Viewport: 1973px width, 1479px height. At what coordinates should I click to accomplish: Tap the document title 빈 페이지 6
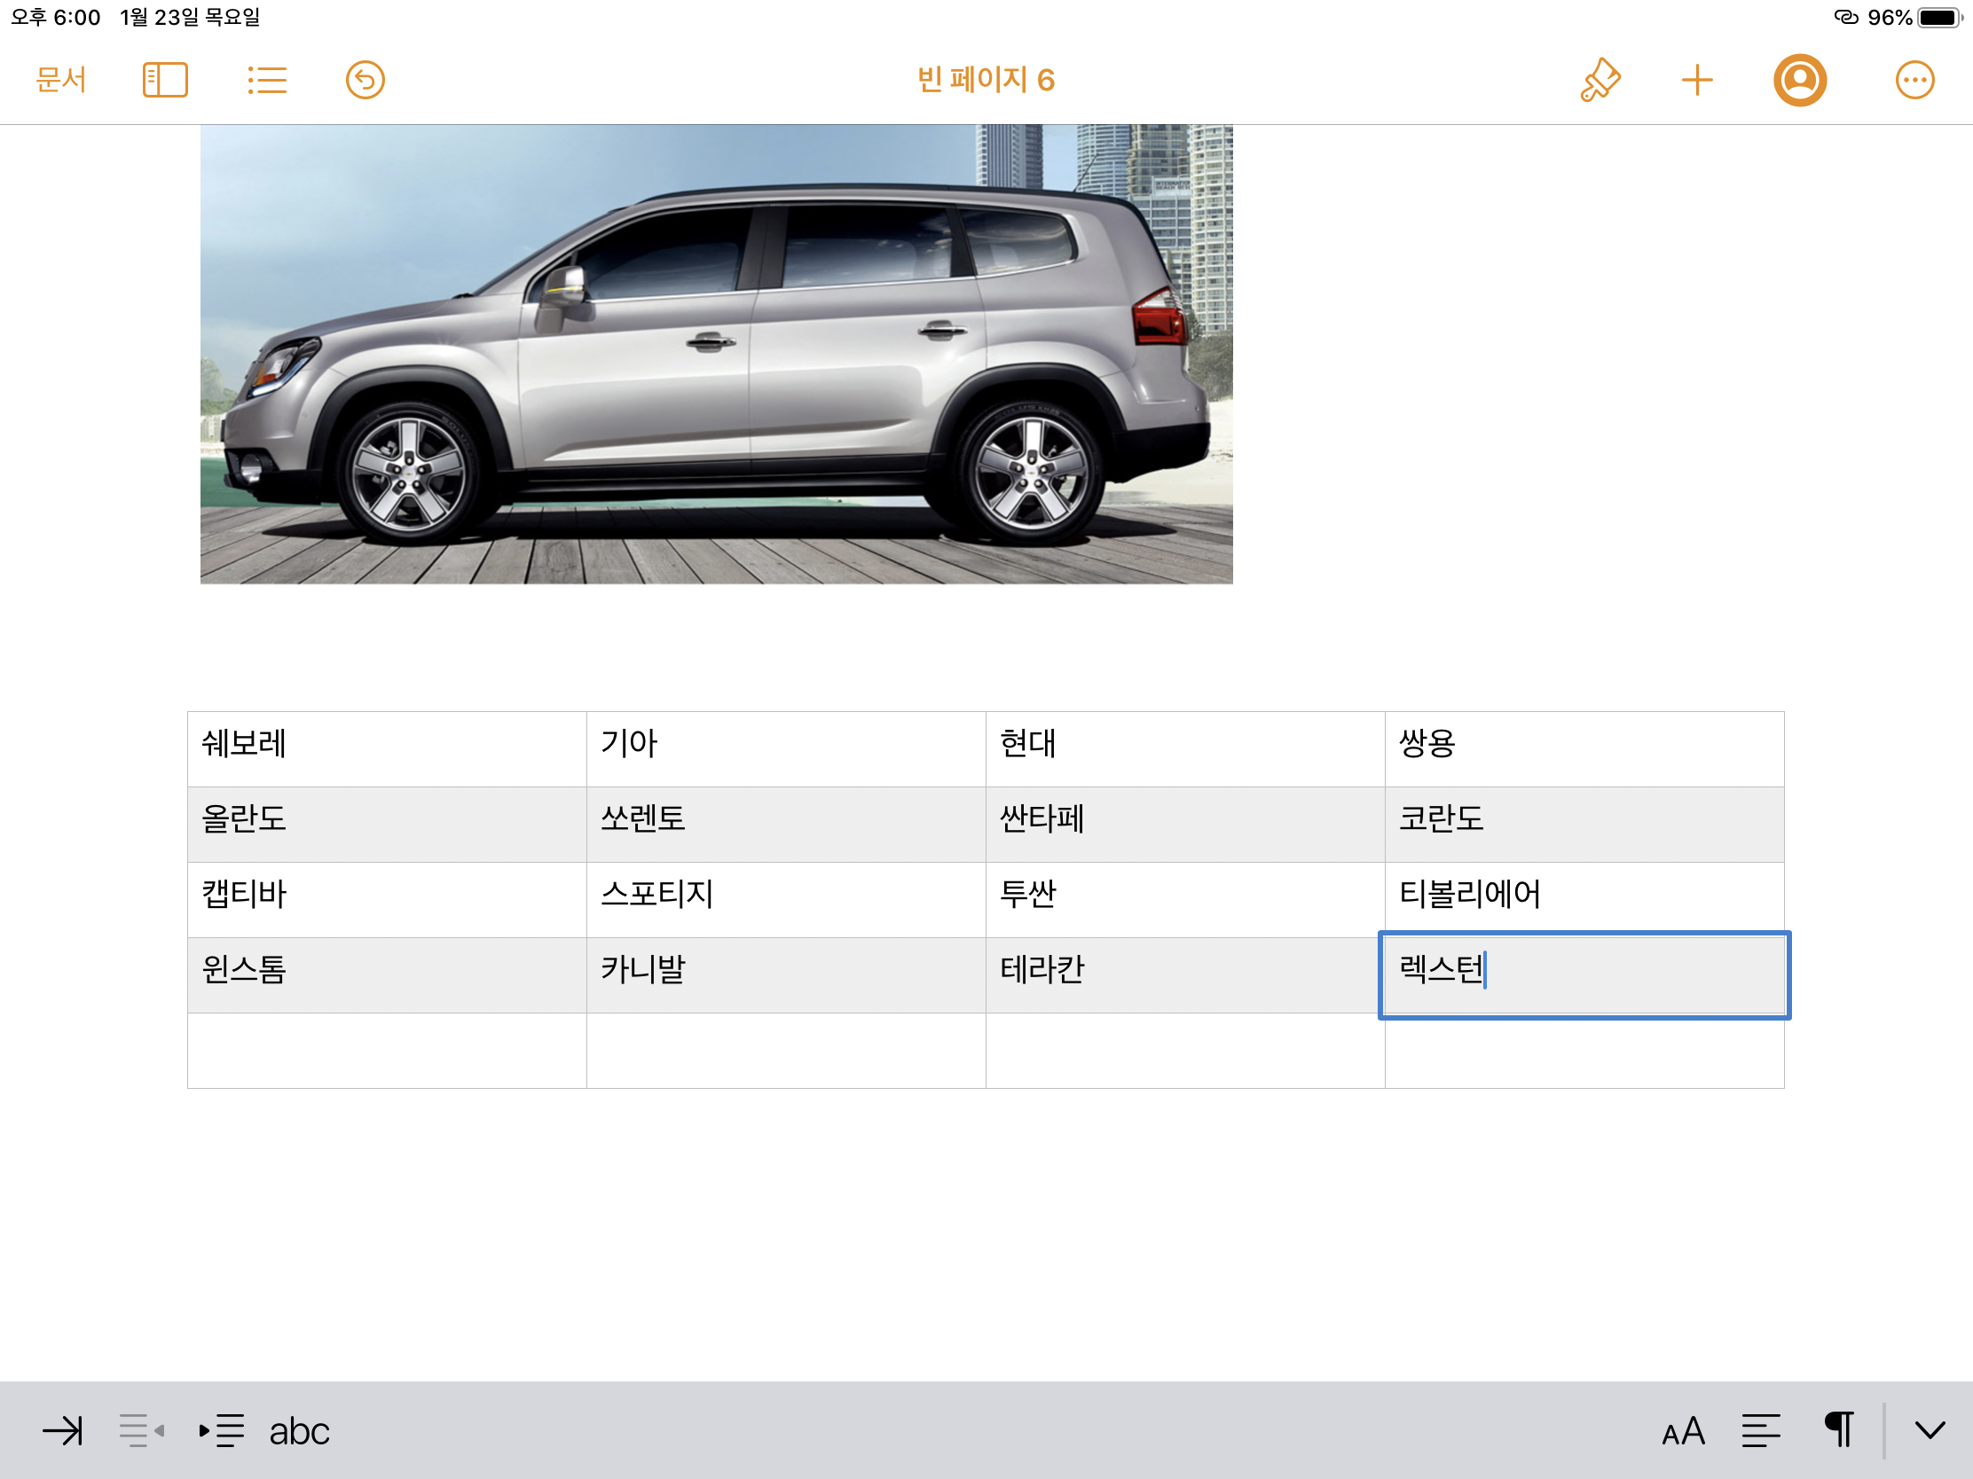click(986, 80)
